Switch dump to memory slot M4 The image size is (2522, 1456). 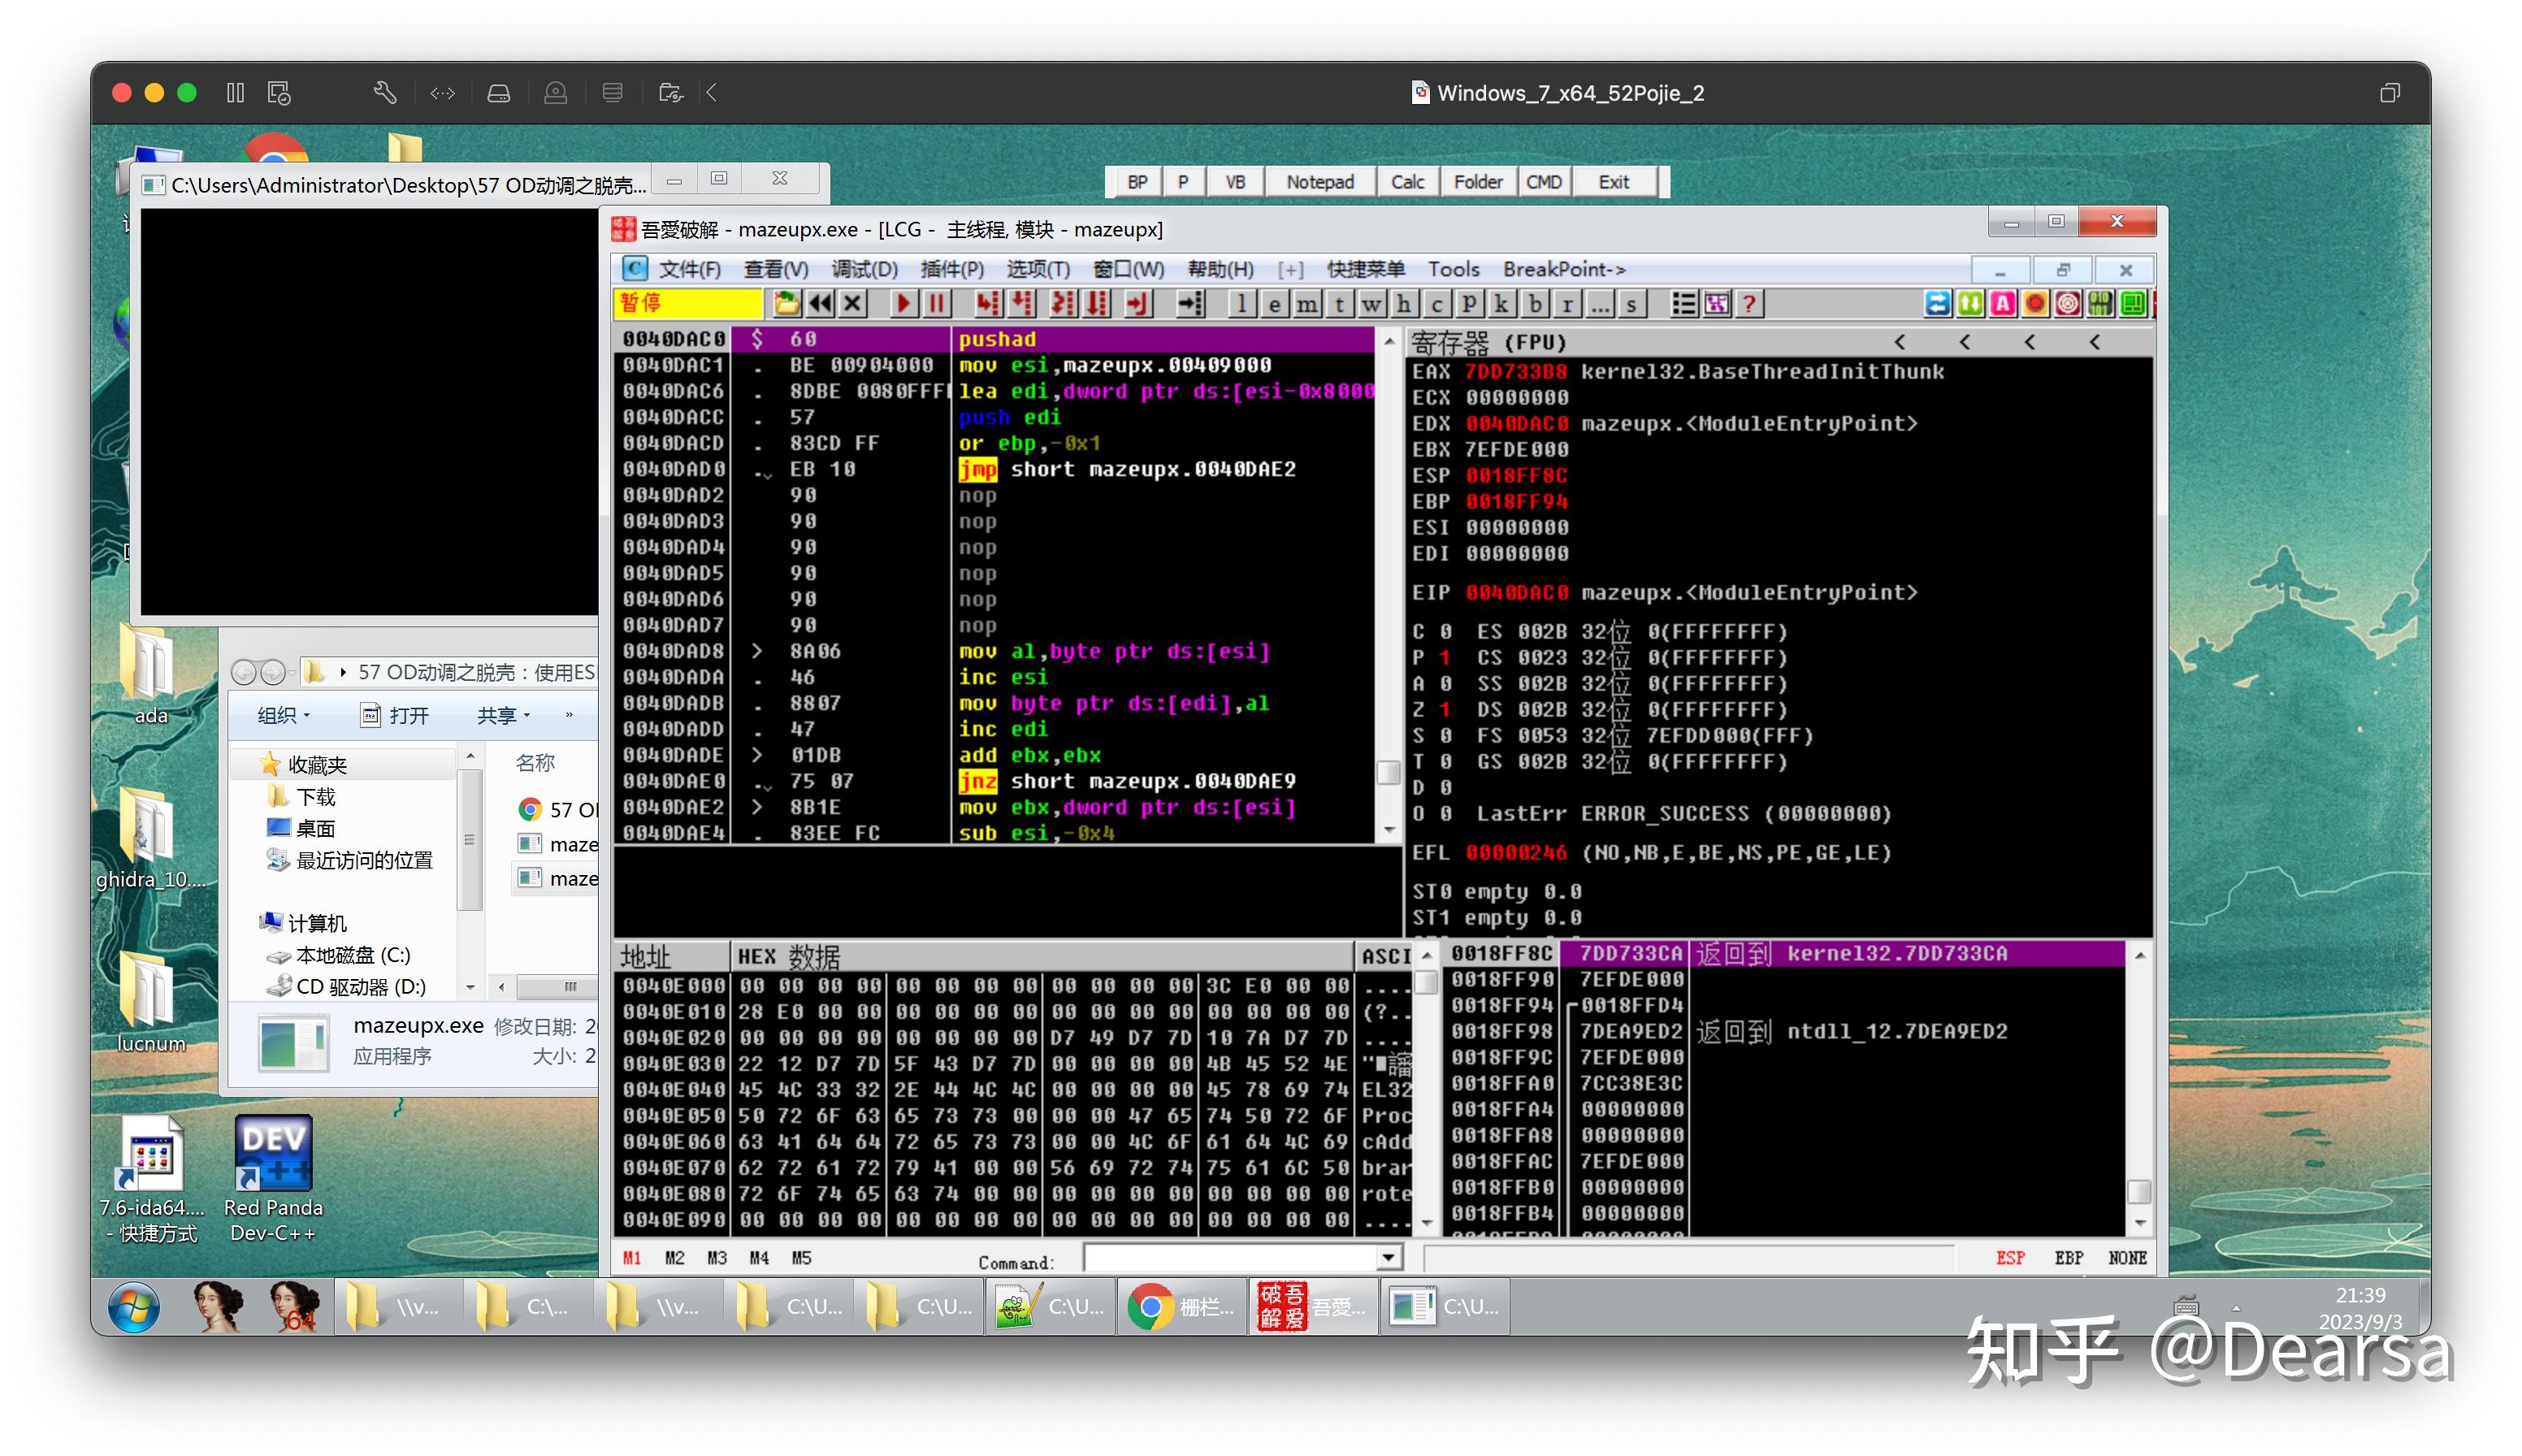(759, 1258)
